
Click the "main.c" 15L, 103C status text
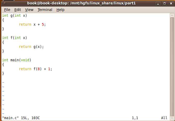(21, 118)
